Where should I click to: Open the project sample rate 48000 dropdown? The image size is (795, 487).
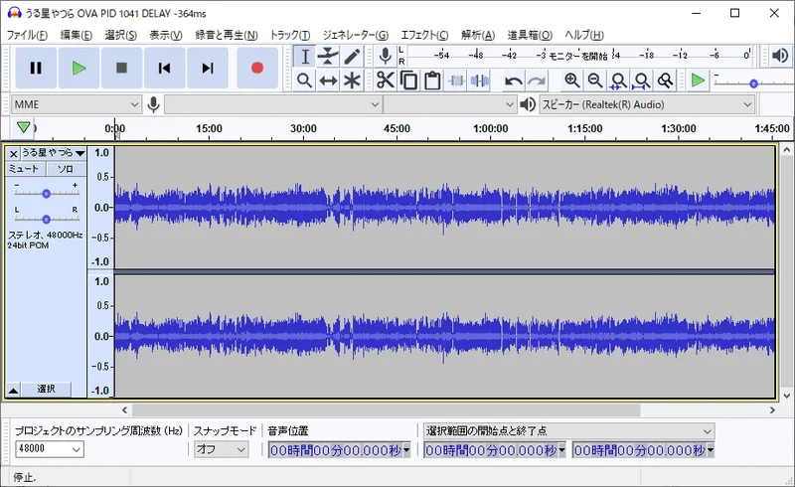[x=49, y=449]
